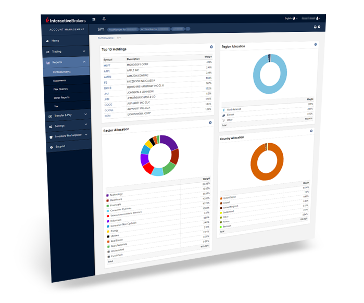
Task: Expand the Transfer & Pay chevron
Action: click(x=85, y=114)
